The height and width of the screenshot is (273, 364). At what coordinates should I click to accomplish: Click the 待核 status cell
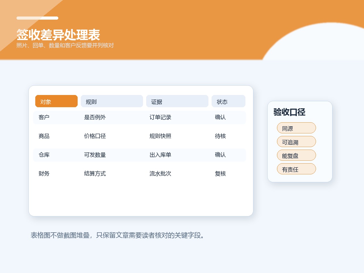pos(220,136)
